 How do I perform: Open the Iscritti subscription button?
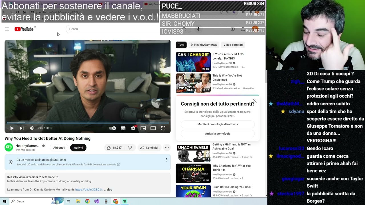(x=78, y=147)
